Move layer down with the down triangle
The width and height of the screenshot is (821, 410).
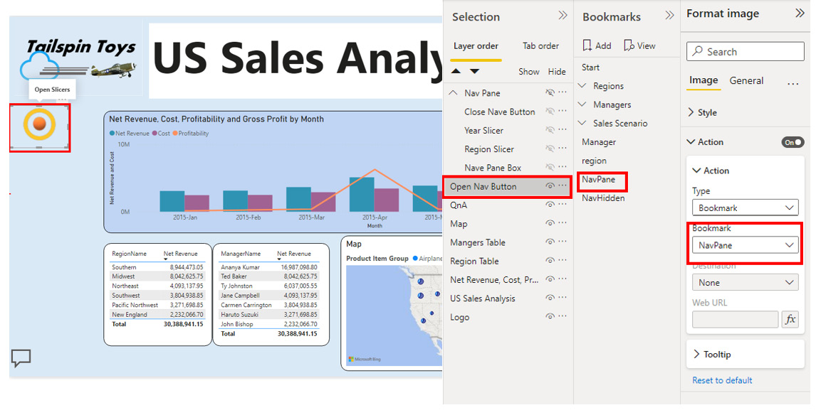(475, 71)
